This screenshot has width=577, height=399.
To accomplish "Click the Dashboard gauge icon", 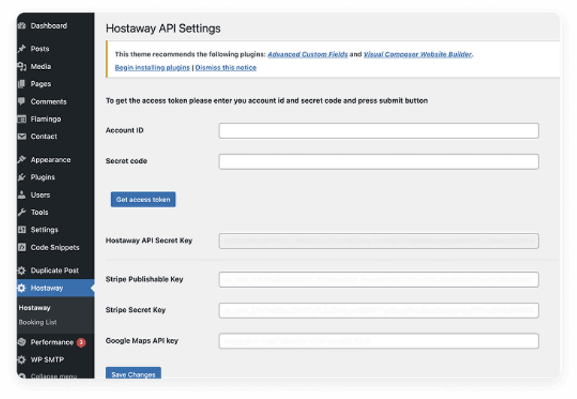I will coord(22,26).
